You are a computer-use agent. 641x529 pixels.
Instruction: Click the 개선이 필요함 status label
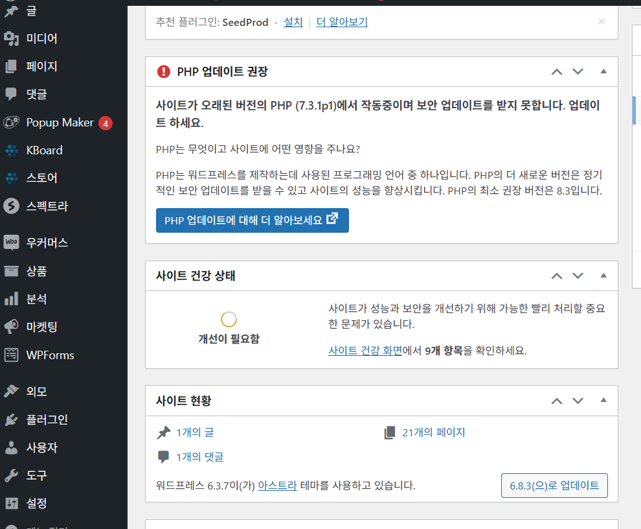(x=229, y=339)
